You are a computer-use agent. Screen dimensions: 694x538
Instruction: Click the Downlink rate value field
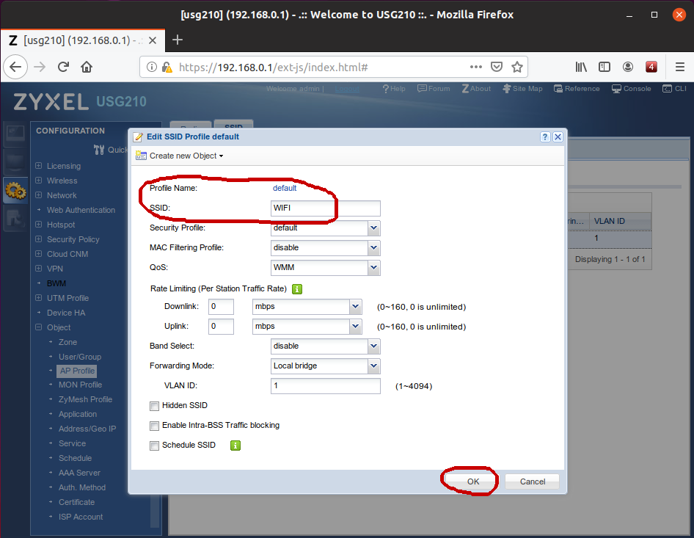221,307
